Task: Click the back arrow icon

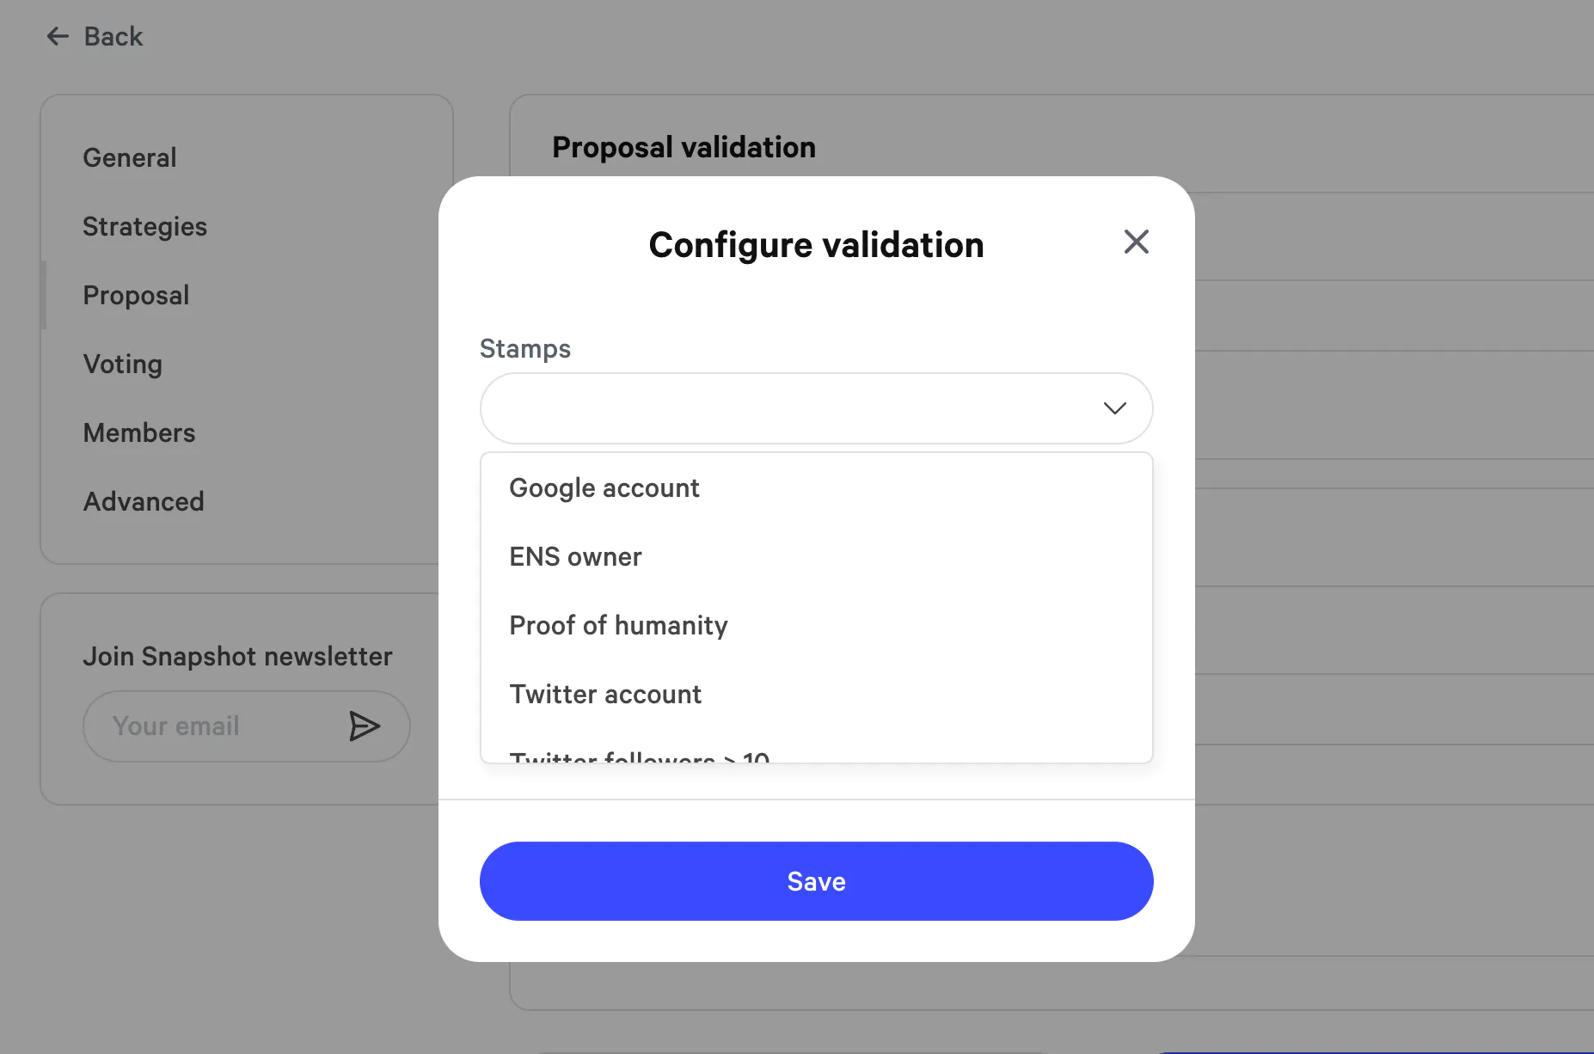Action: pos(58,36)
